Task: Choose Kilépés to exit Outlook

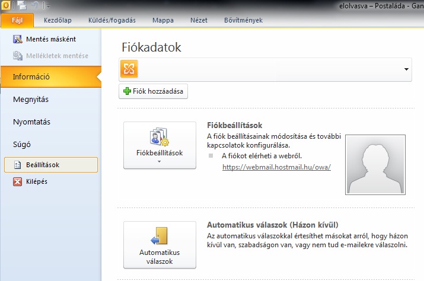Action: [37, 181]
